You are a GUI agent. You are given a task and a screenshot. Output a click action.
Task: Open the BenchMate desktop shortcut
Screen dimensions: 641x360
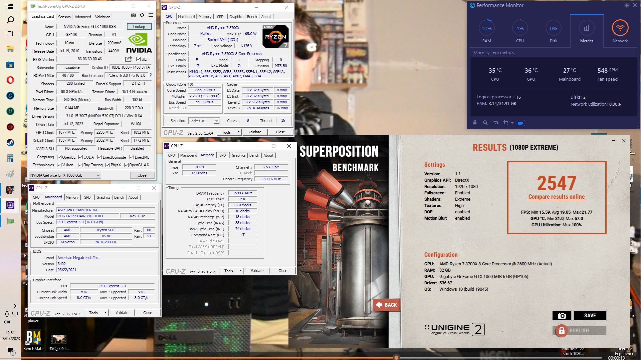pyautogui.click(x=33, y=340)
